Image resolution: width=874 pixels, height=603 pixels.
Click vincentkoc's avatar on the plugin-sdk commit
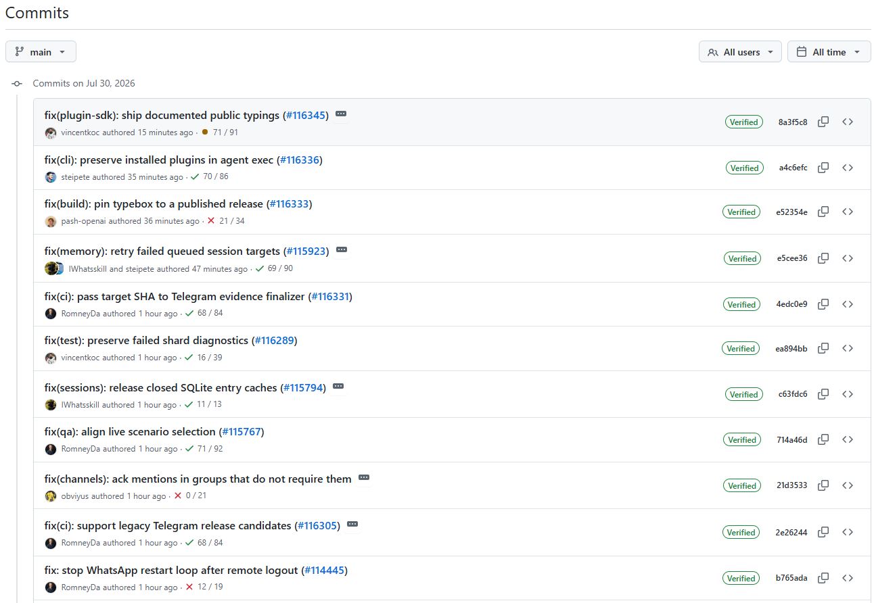click(x=51, y=133)
